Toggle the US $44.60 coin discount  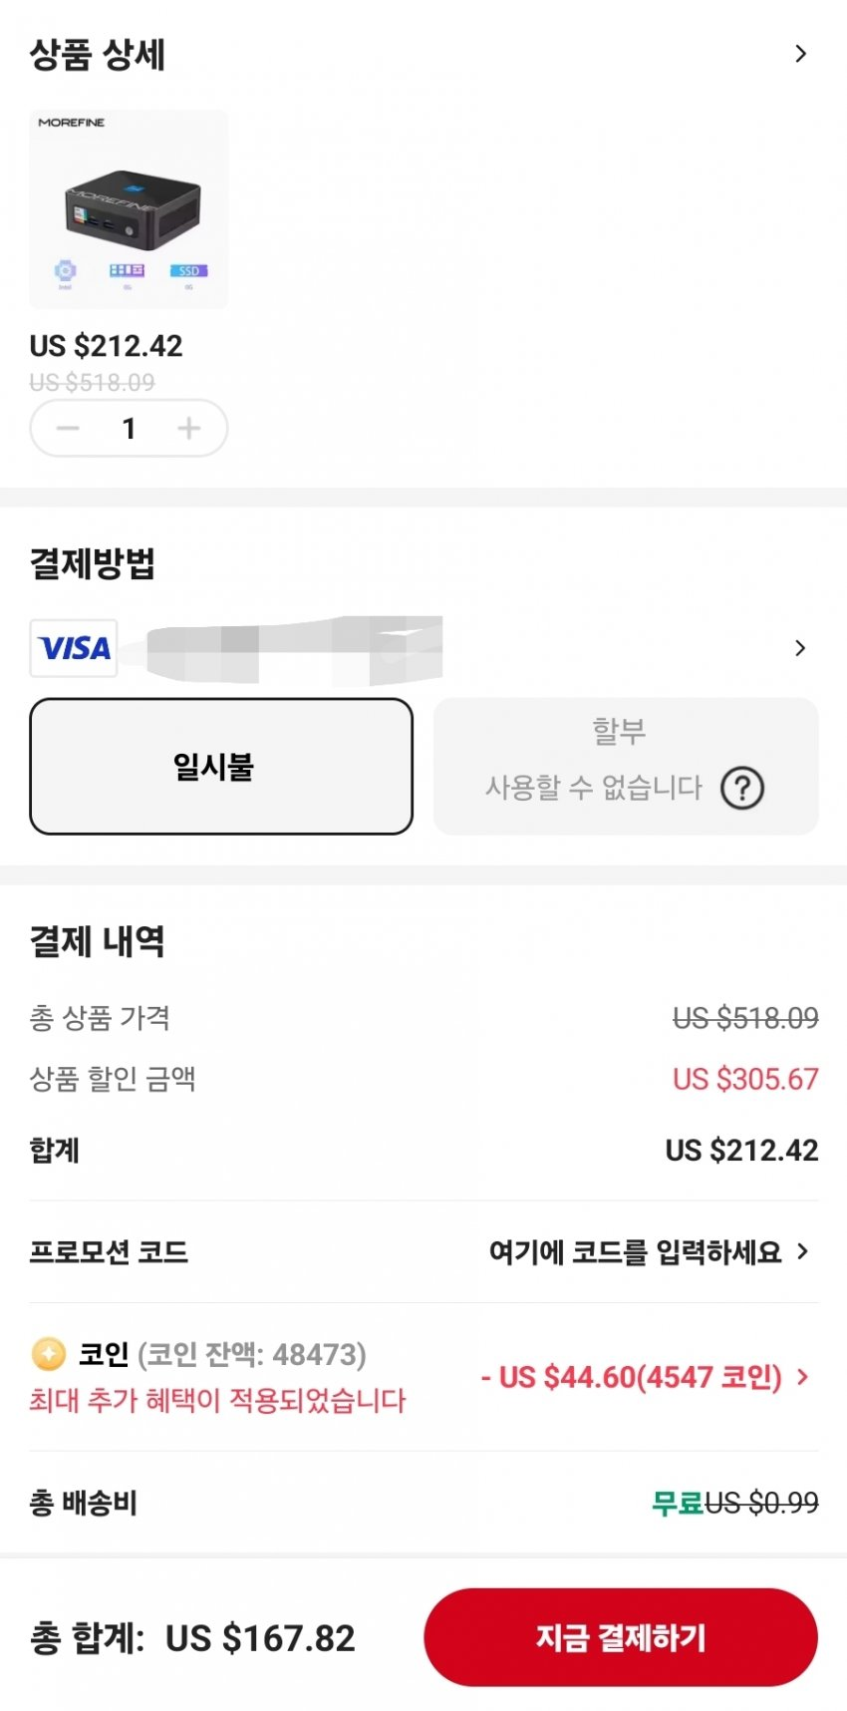point(631,1378)
